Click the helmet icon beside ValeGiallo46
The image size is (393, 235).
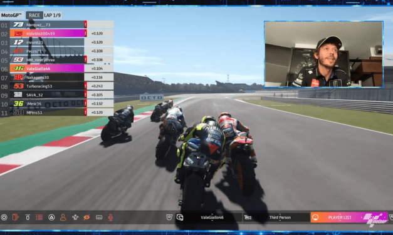[x=180, y=217]
